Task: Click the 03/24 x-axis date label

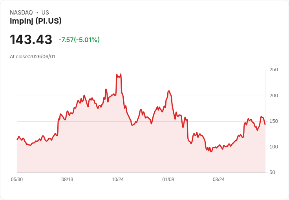Action: pyautogui.click(x=219, y=179)
